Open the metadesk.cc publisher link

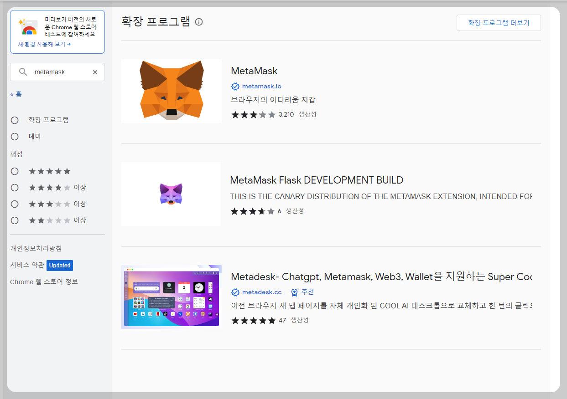(x=262, y=292)
